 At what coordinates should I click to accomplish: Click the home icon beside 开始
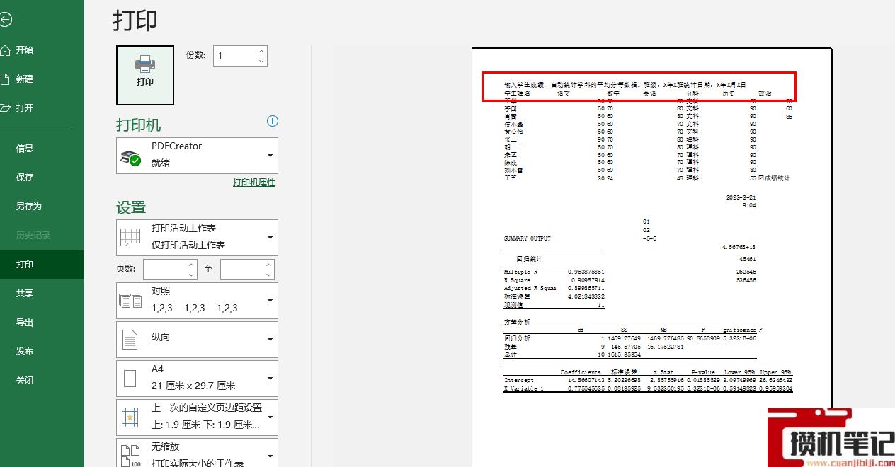(x=6, y=50)
